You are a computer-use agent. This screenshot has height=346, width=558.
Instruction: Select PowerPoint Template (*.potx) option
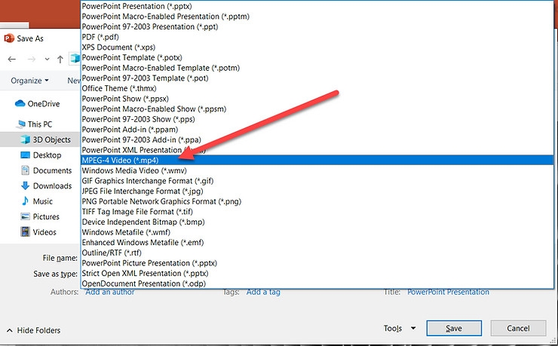(317, 57)
